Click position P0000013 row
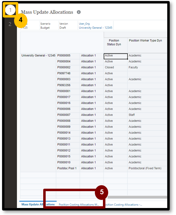This screenshot has height=215, width=176. [x=68, y=139]
